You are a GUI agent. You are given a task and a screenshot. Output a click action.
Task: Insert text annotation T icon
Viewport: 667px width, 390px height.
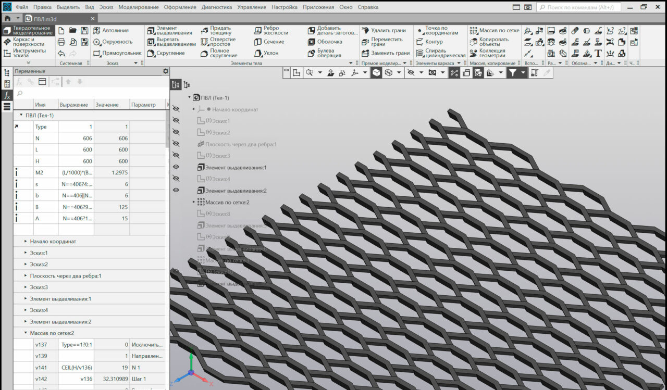(x=598, y=53)
